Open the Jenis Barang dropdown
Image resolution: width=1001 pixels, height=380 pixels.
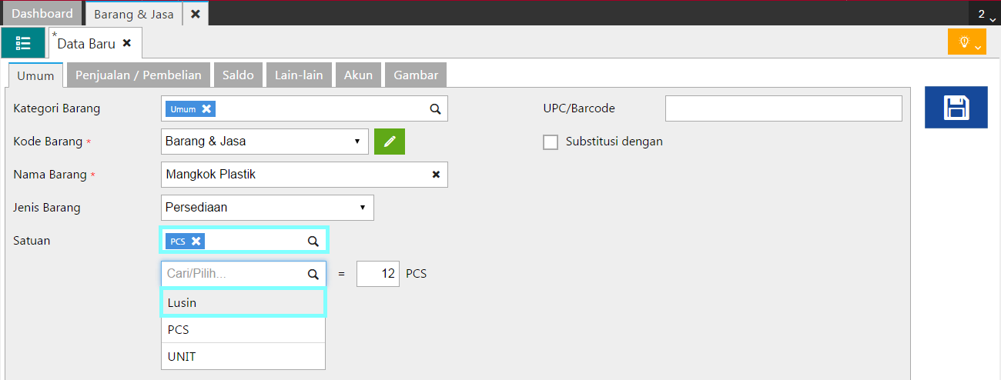click(x=362, y=208)
